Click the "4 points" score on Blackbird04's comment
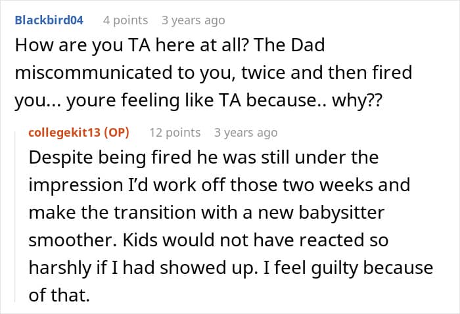The image size is (460, 314). 126,20
